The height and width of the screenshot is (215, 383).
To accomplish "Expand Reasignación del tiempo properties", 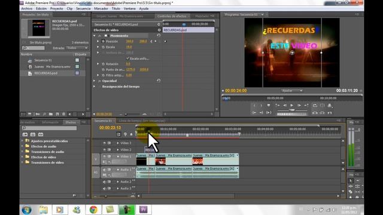I will (95, 87).
